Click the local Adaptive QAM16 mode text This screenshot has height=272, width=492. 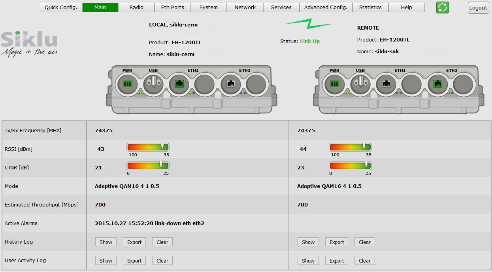click(x=127, y=186)
